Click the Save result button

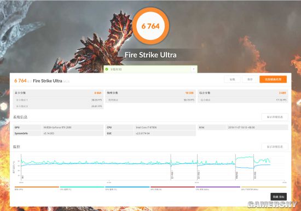[x=250, y=79]
